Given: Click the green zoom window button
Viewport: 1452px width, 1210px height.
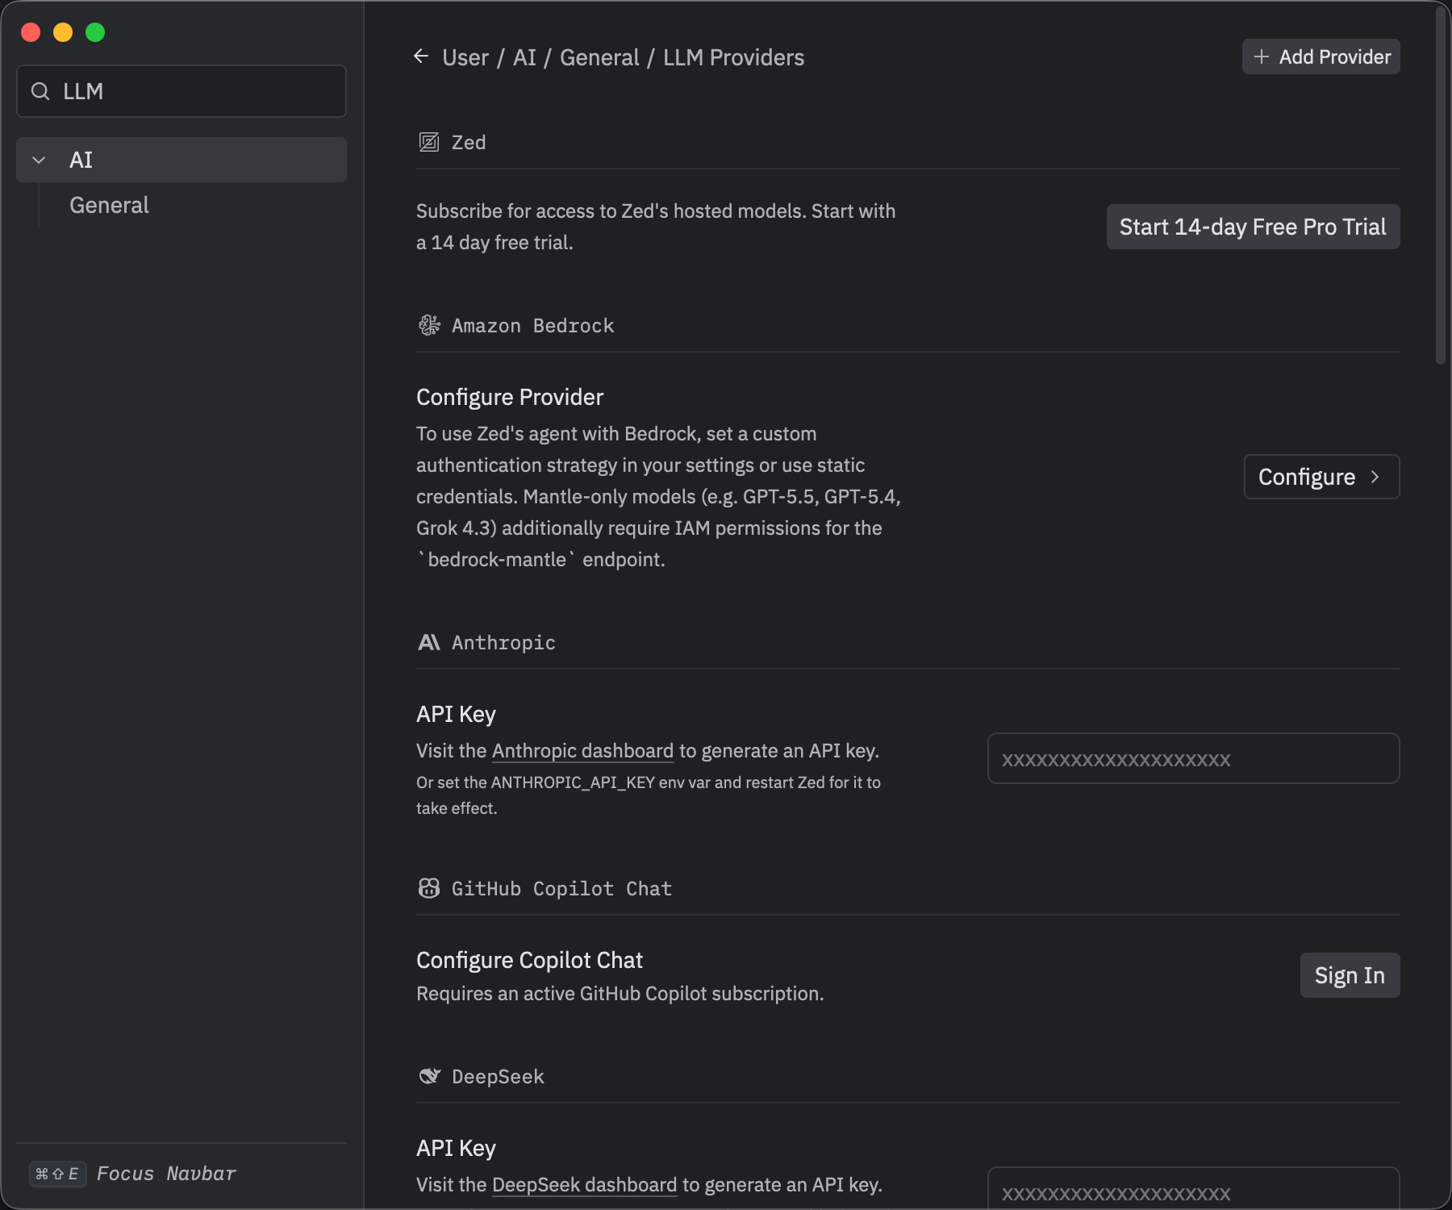Looking at the screenshot, I should (95, 32).
